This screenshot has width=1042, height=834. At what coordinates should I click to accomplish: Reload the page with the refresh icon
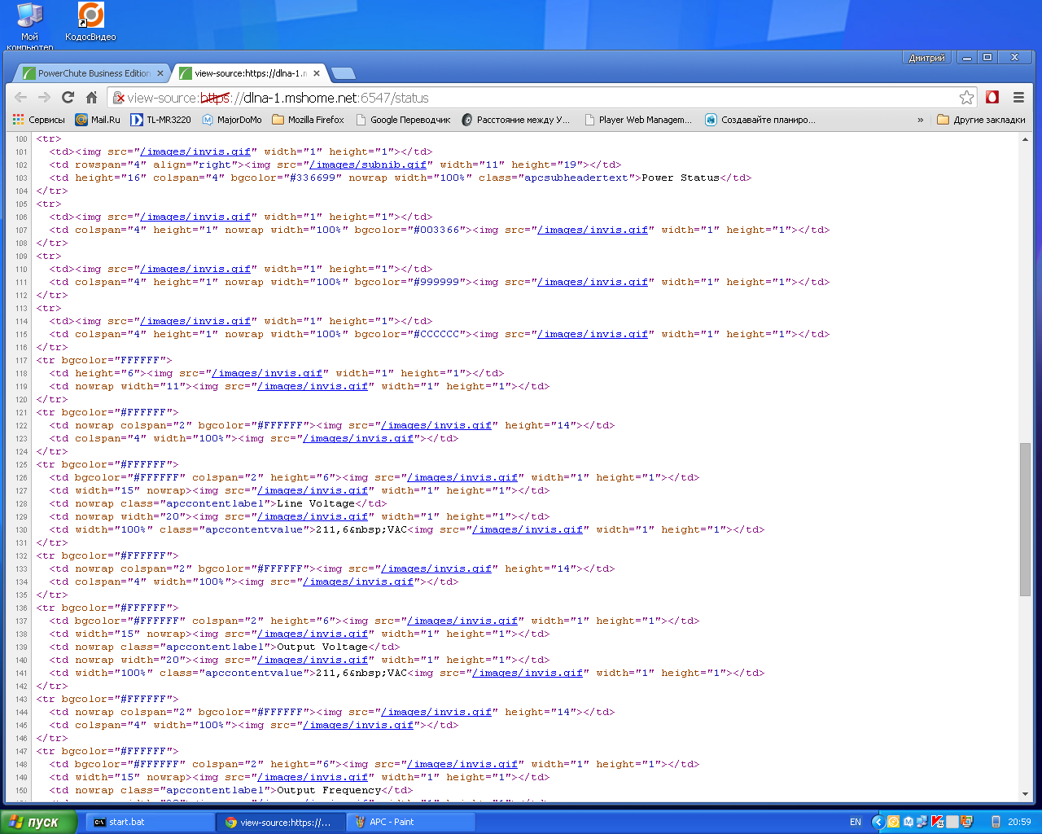click(68, 98)
